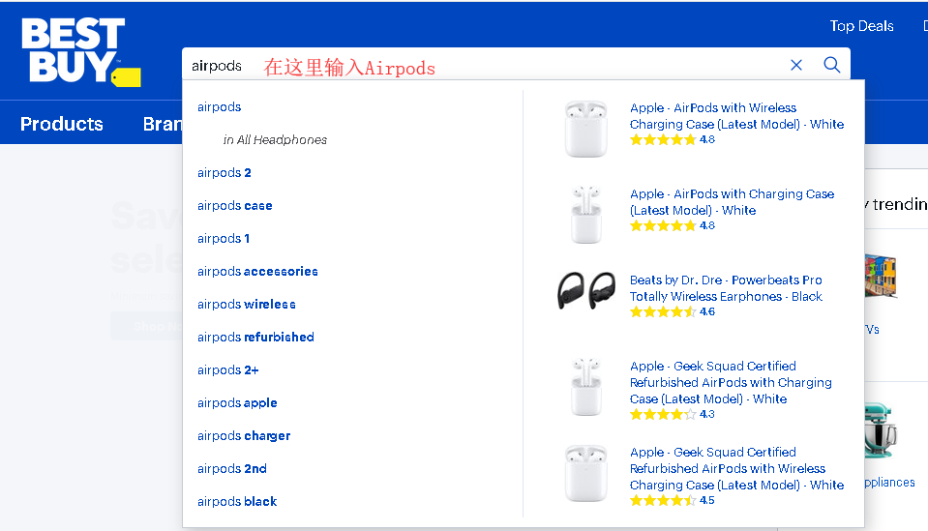Viewport: 928px width, 531px height.
Task: Click 4.3 star rating of refurbished AirPods
Action: [673, 415]
